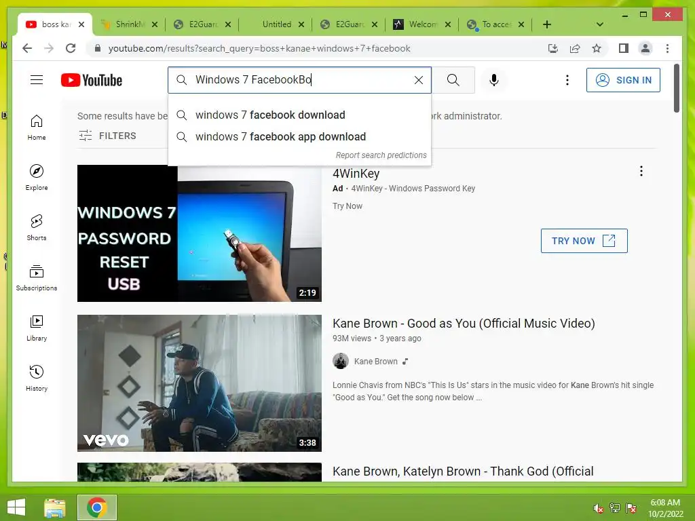Click the Kane Brown channel name

point(375,362)
